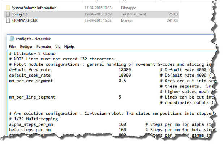Click '# Steps per mm for beta' comment
The image size is (224, 146).
pos(180,130)
